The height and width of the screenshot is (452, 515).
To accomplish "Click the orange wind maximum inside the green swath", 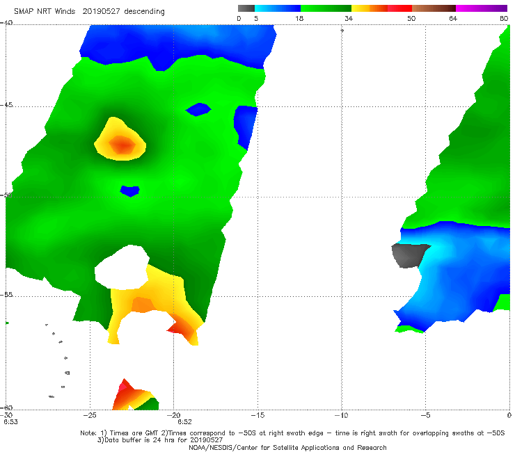I will (x=122, y=145).
